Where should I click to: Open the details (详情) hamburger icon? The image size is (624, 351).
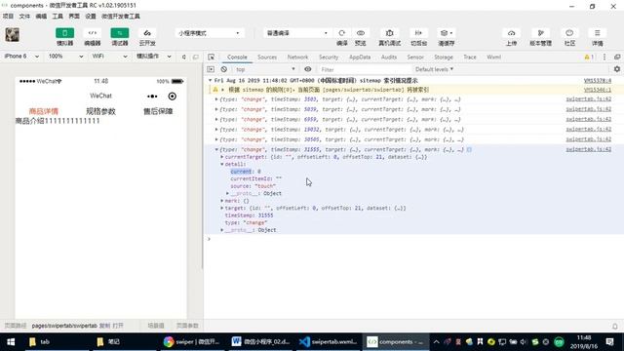[598, 33]
